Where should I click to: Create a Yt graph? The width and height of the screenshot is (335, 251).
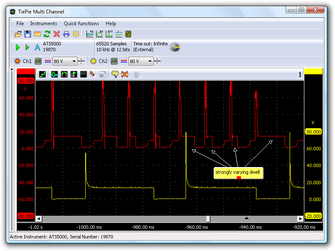[90, 34]
